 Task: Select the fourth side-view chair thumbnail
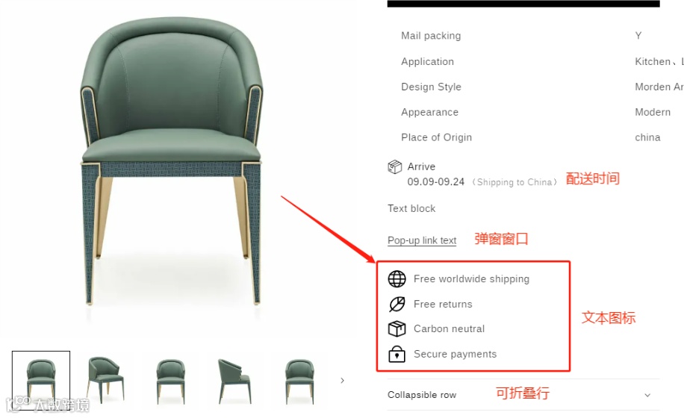tap(234, 381)
